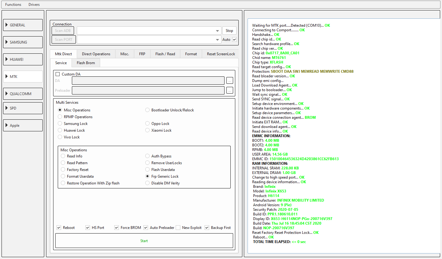Click the TOTAL TIME ELAPSED log line
442x259 pixels.
280,242
